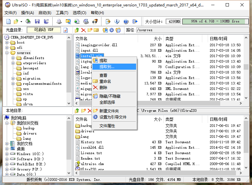Image resolution: width=252 pixels, height=185 pixels.
Task: Choose 设置为引导文件 in the context menu
Action: point(114,117)
